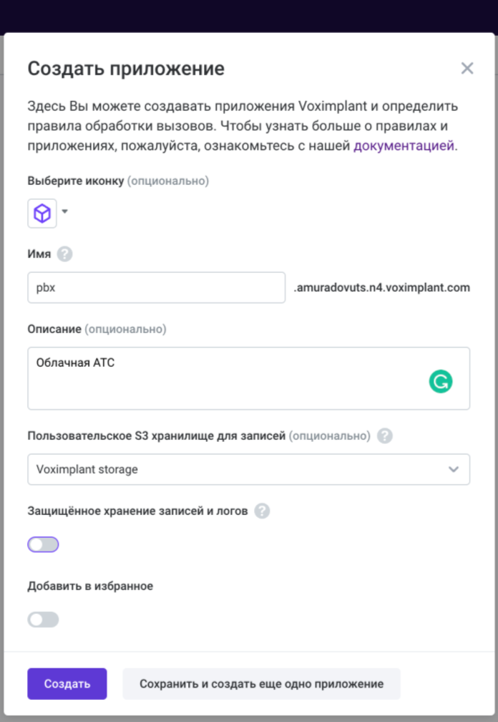The height and width of the screenshot is (722, 498).
Task: Close the Создать приложение dialog with X
Action: [x=467, y=68]
